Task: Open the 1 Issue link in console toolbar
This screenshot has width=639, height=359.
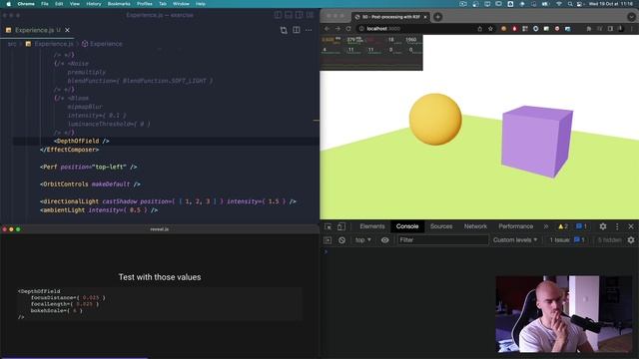Action: point(567,240)
